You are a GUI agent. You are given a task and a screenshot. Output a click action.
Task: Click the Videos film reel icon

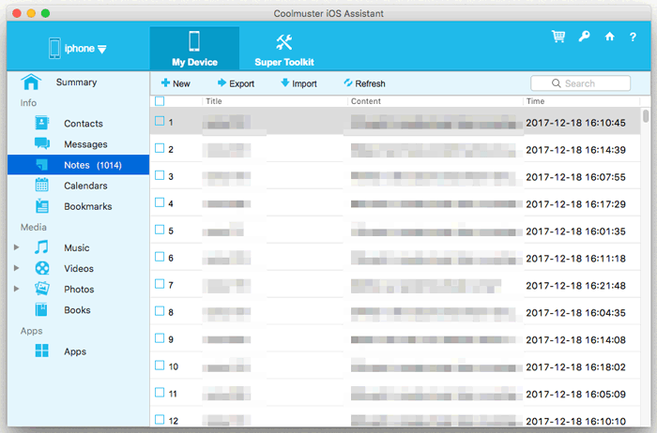pos(42,268)
